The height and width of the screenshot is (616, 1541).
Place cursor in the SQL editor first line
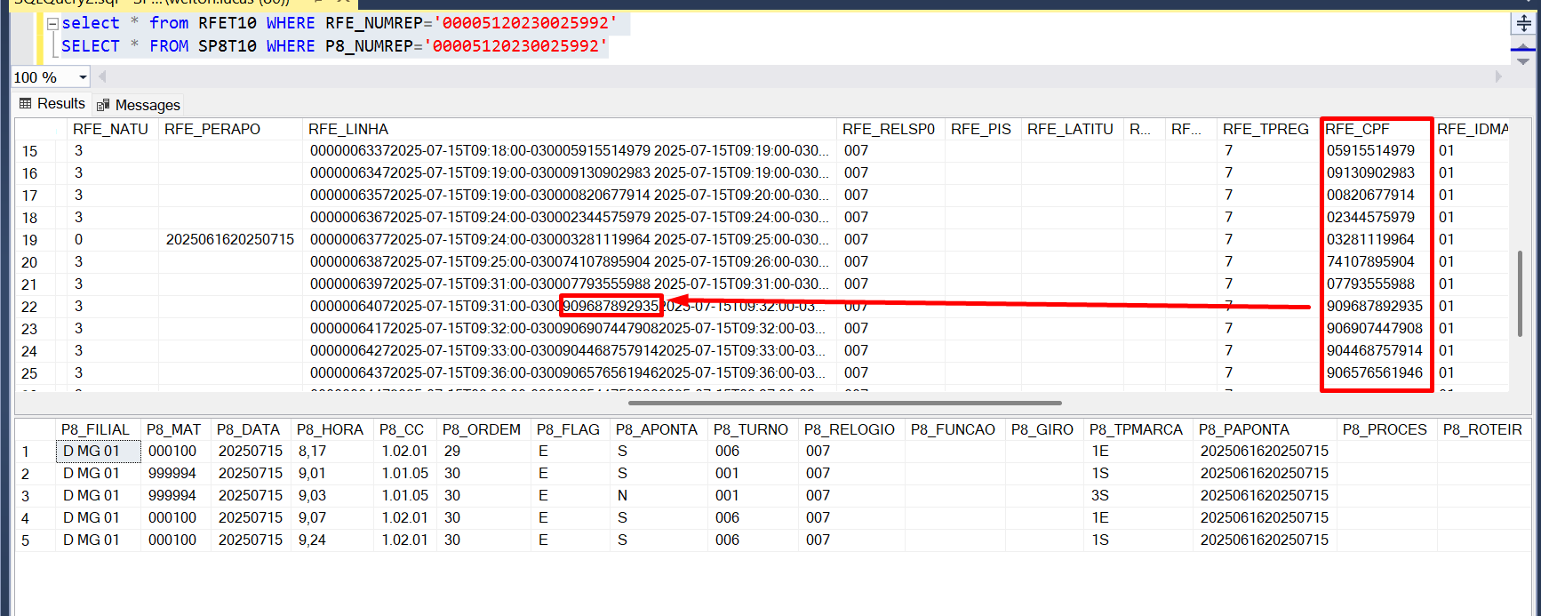[339, 23]
